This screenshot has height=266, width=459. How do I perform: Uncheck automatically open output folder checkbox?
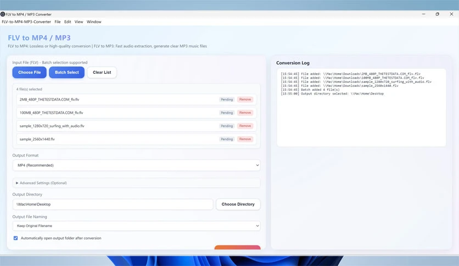click(x=15, y=238)
